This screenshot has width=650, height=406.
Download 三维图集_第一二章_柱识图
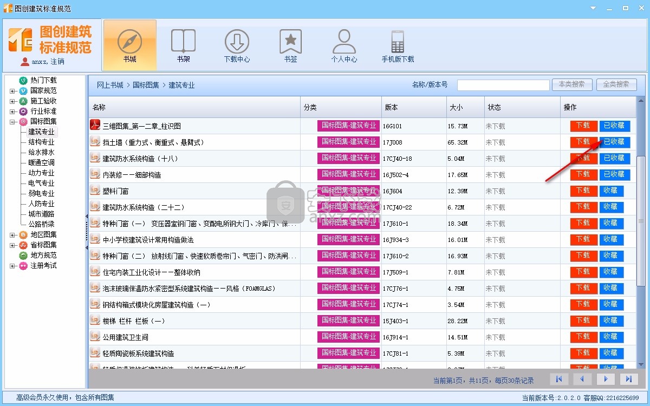click(583, 126)
